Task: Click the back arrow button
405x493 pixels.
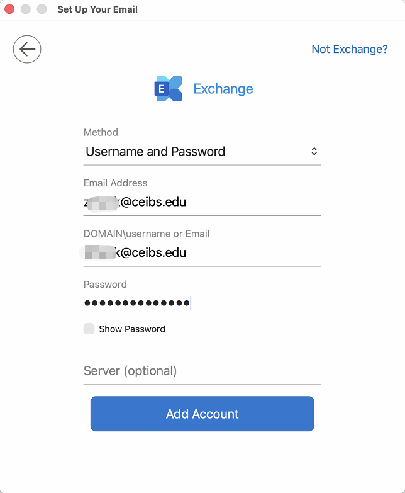Action: pyautogui.click(x=27, y=49)
